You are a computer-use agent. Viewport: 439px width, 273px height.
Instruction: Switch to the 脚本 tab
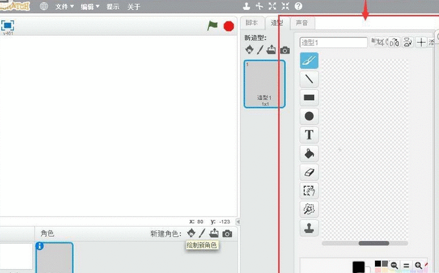252,23
